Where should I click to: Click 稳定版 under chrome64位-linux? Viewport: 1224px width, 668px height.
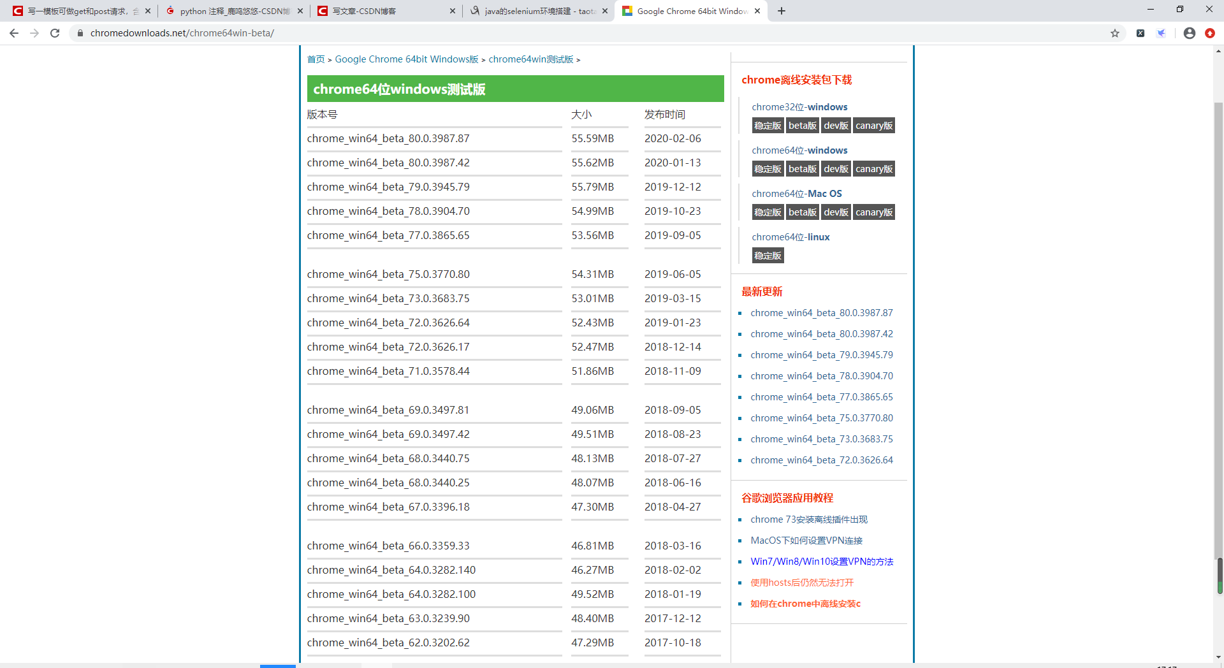768,256
